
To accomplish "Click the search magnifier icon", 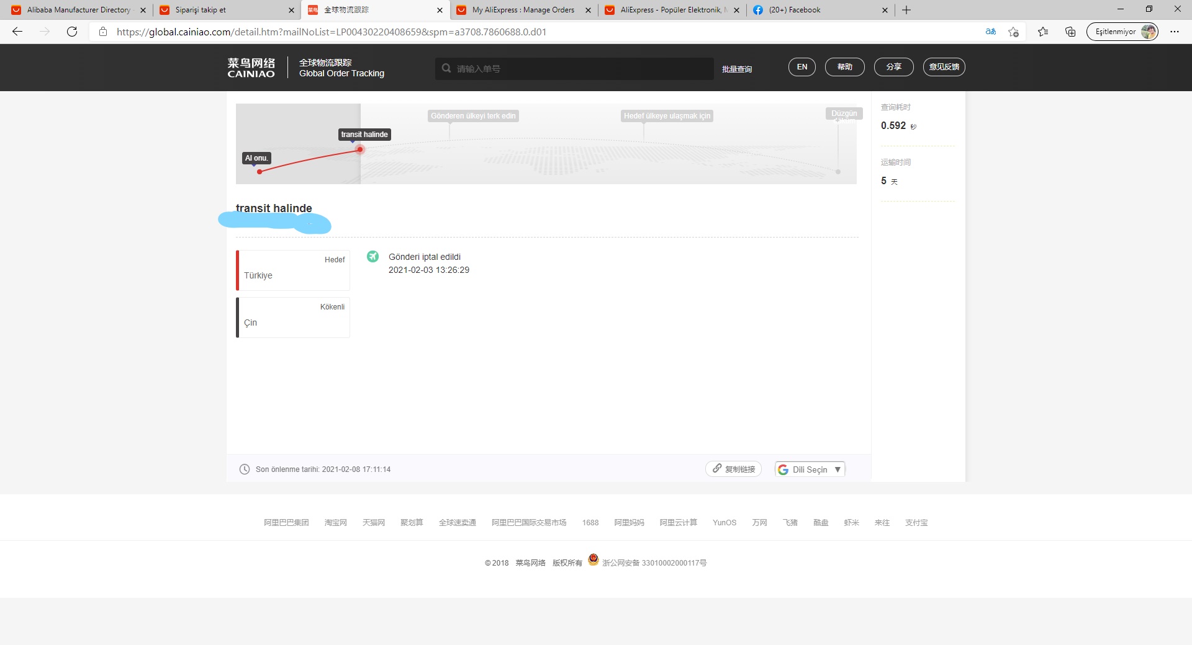I will (446, 68).
